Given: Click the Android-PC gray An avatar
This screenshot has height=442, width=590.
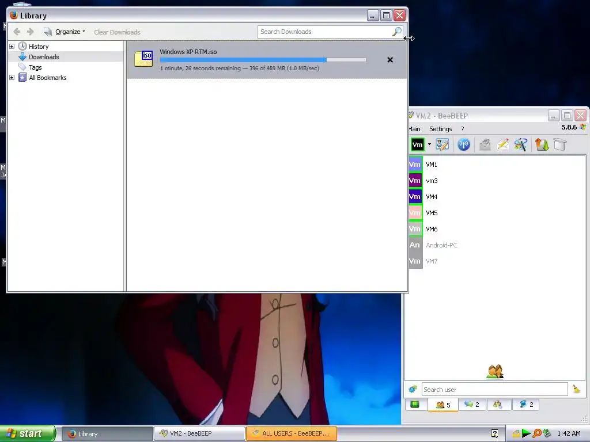Looking at the screenshot, I should (415, 245).
